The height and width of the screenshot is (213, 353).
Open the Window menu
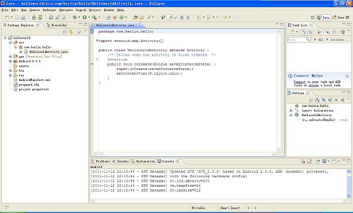point(109,10)
